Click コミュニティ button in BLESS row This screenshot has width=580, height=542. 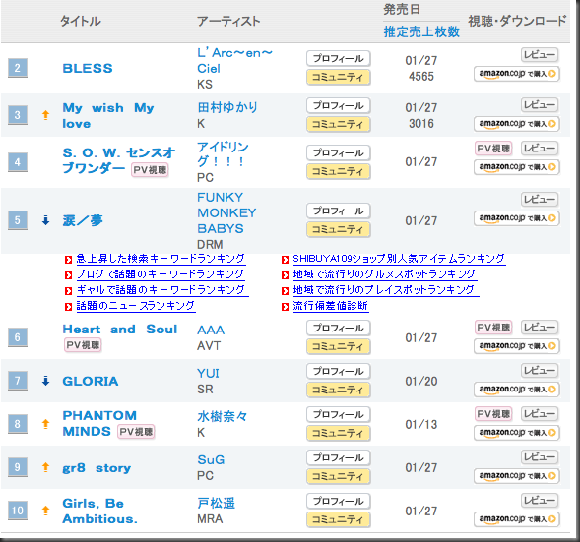click(339, 77)
